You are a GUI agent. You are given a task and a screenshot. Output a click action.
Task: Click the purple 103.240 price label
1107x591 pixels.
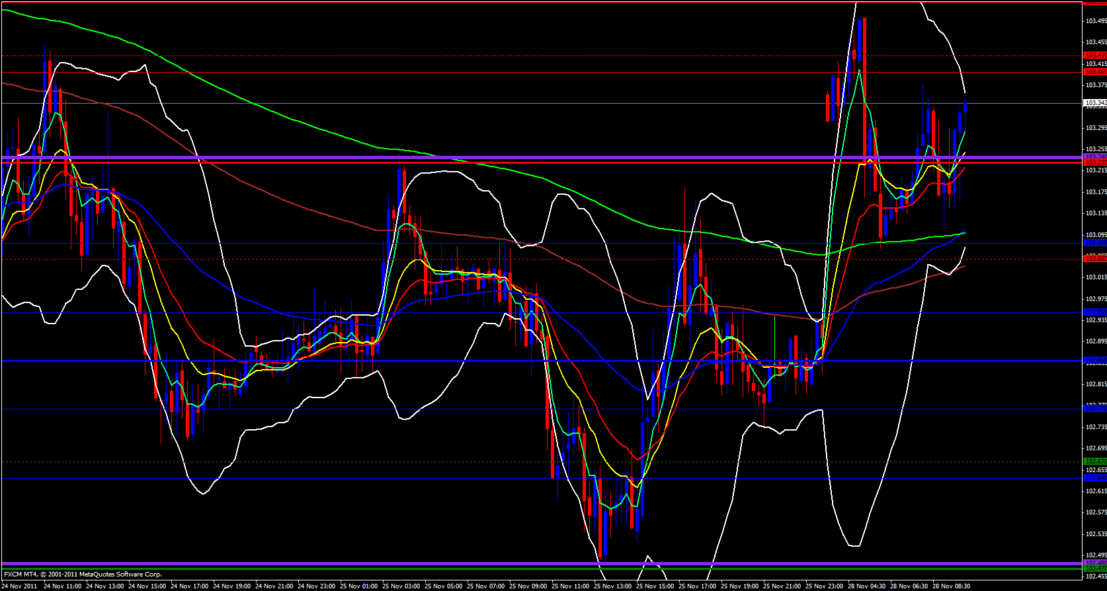pos(1094,156)
